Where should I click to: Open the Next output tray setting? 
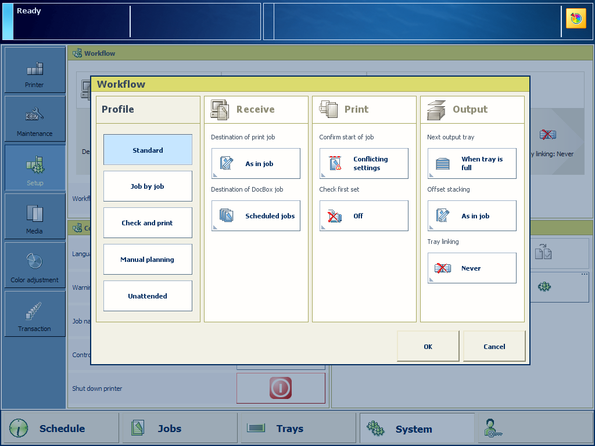tap(472, 163)
